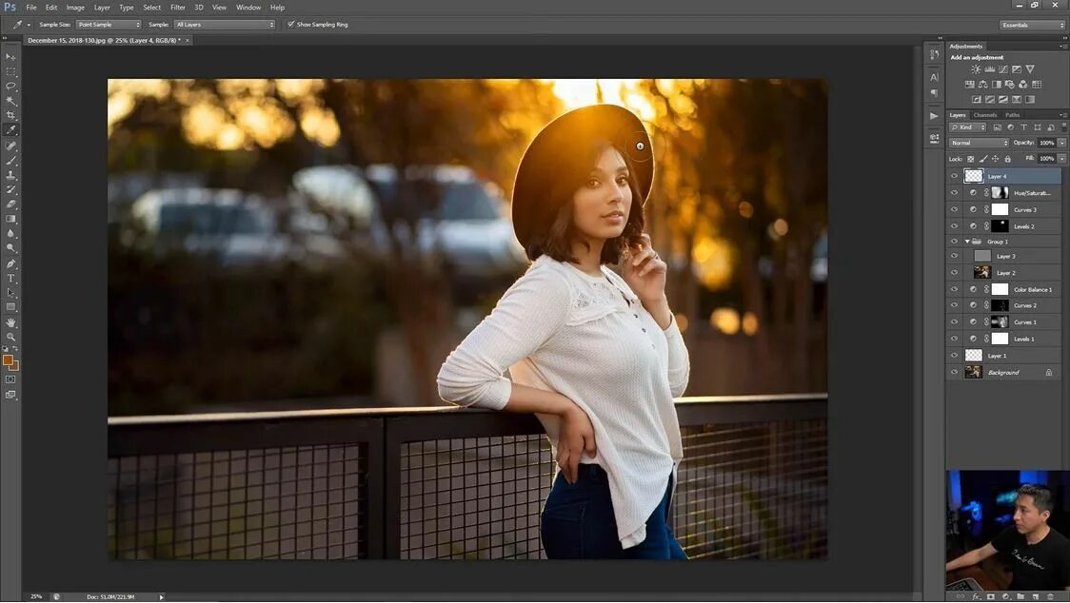Hide the Hue/Saturation layer eye
This screenshot has width=1070, height=603.
pos(954,193)
